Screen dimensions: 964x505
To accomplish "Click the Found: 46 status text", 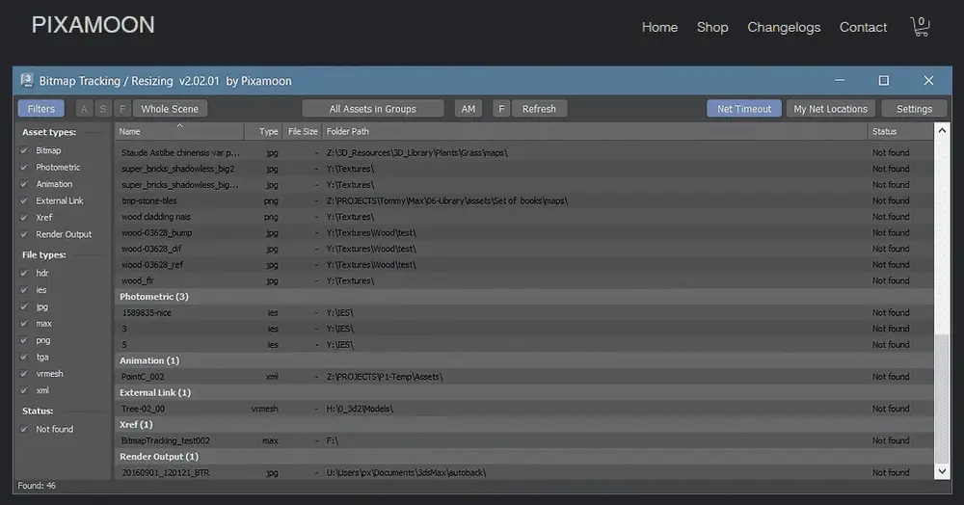I will (37, 486).
